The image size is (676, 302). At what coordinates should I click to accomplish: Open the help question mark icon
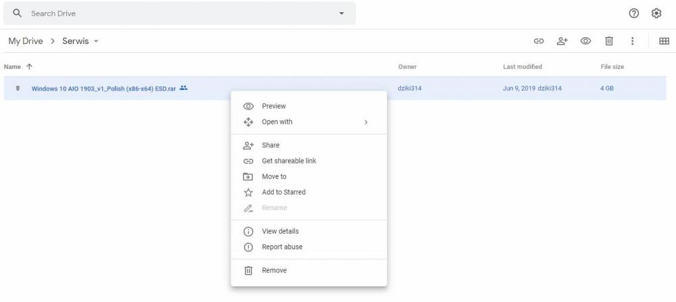pos(634,14)
